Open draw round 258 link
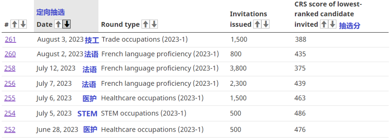391x140 pixels. pyautogui.click(x=10, y=68)
